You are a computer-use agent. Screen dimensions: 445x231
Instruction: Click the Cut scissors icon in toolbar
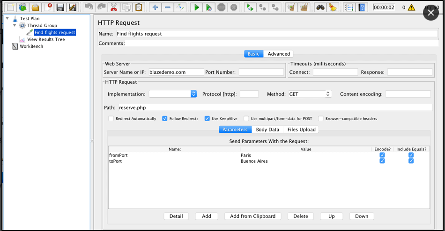pyautogui.click(x=114, y=7)
